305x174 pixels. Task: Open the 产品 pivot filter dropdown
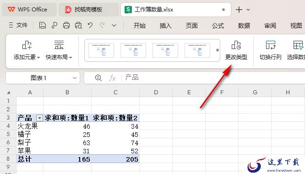(39, 118)
